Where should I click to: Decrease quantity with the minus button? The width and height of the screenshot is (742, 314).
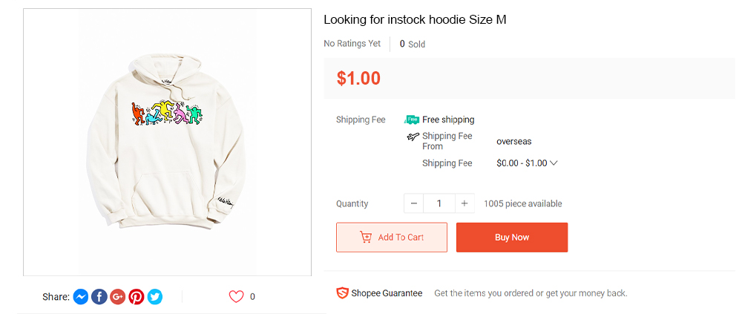click(414, 203)
